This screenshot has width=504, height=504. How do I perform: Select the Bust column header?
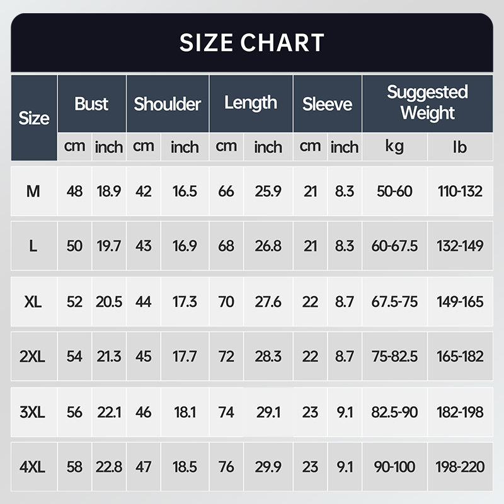point(91,104)
